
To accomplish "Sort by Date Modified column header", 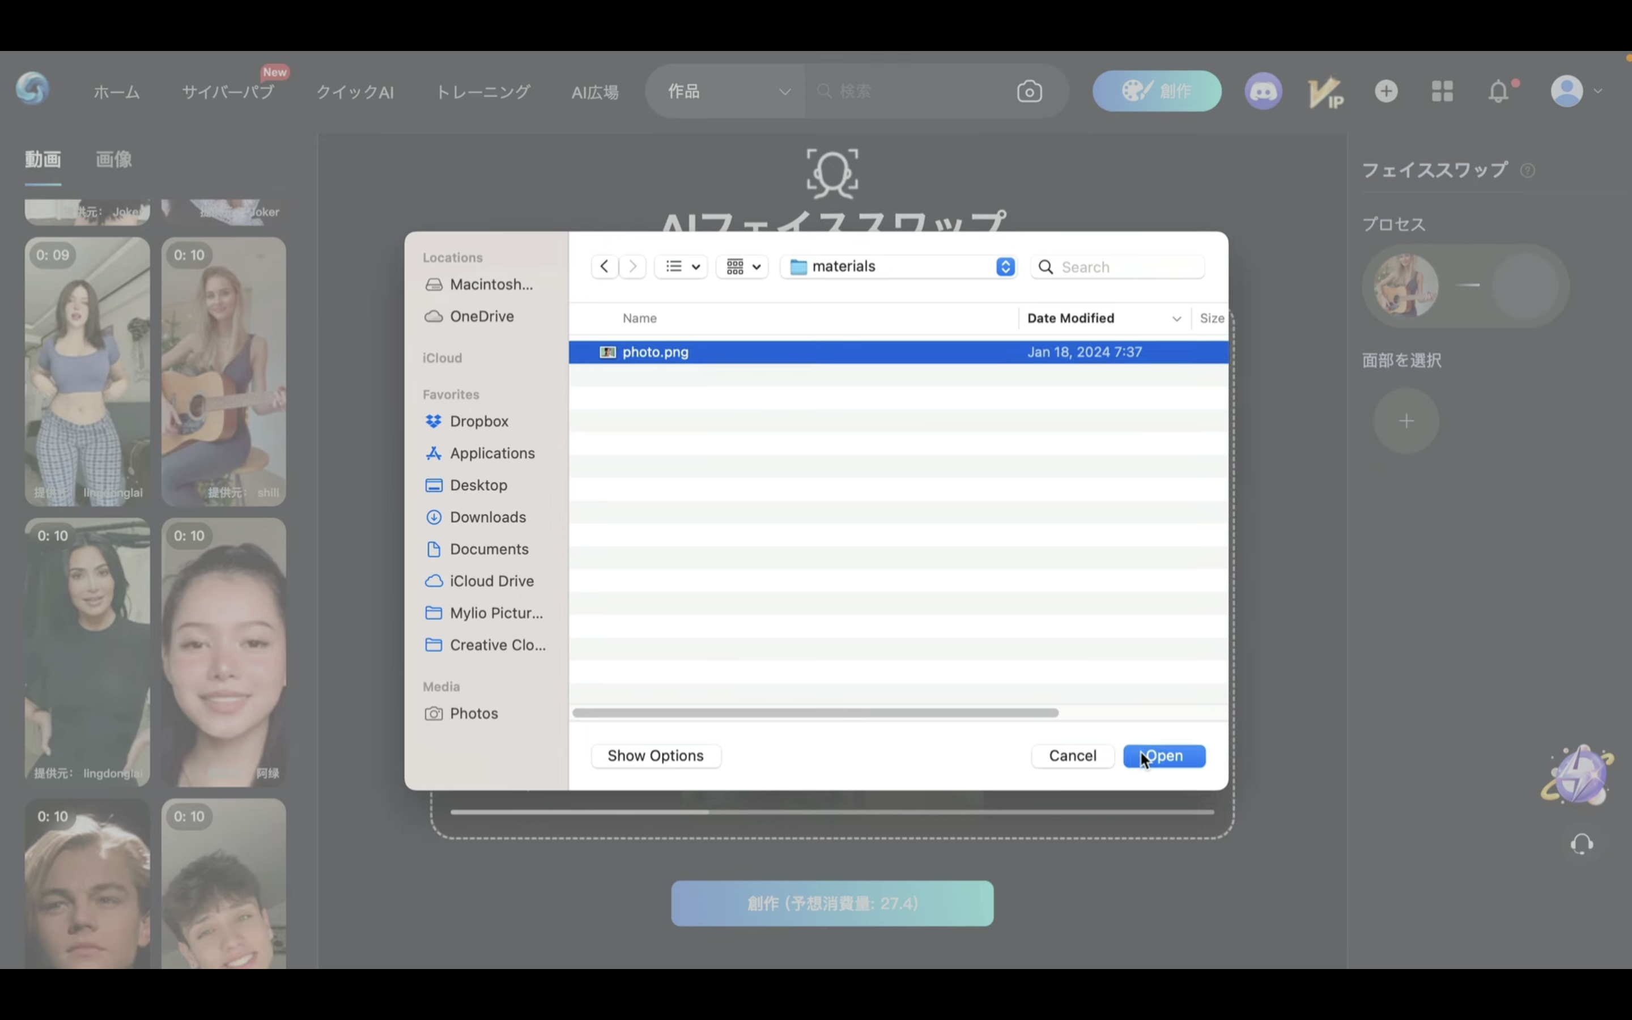I will [1104, 318].
